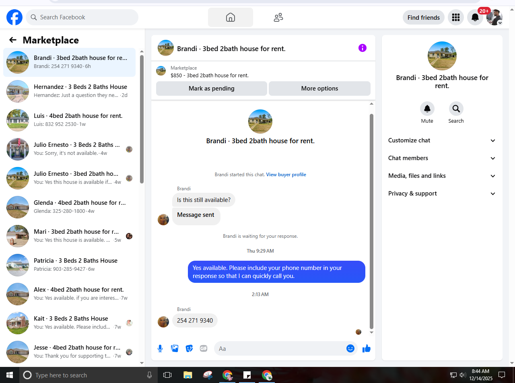Screen dimensions: 515x383
Task: Click Brandi's large house photo in right panel
Action: pos(442,56)
